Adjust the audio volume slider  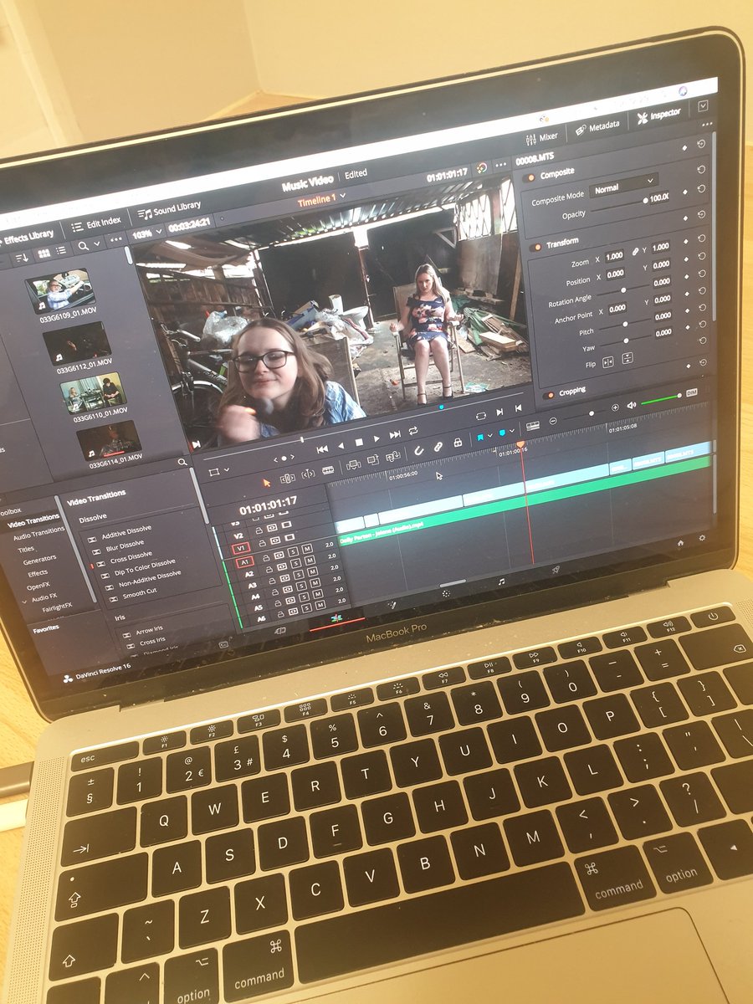click(661, 398)
